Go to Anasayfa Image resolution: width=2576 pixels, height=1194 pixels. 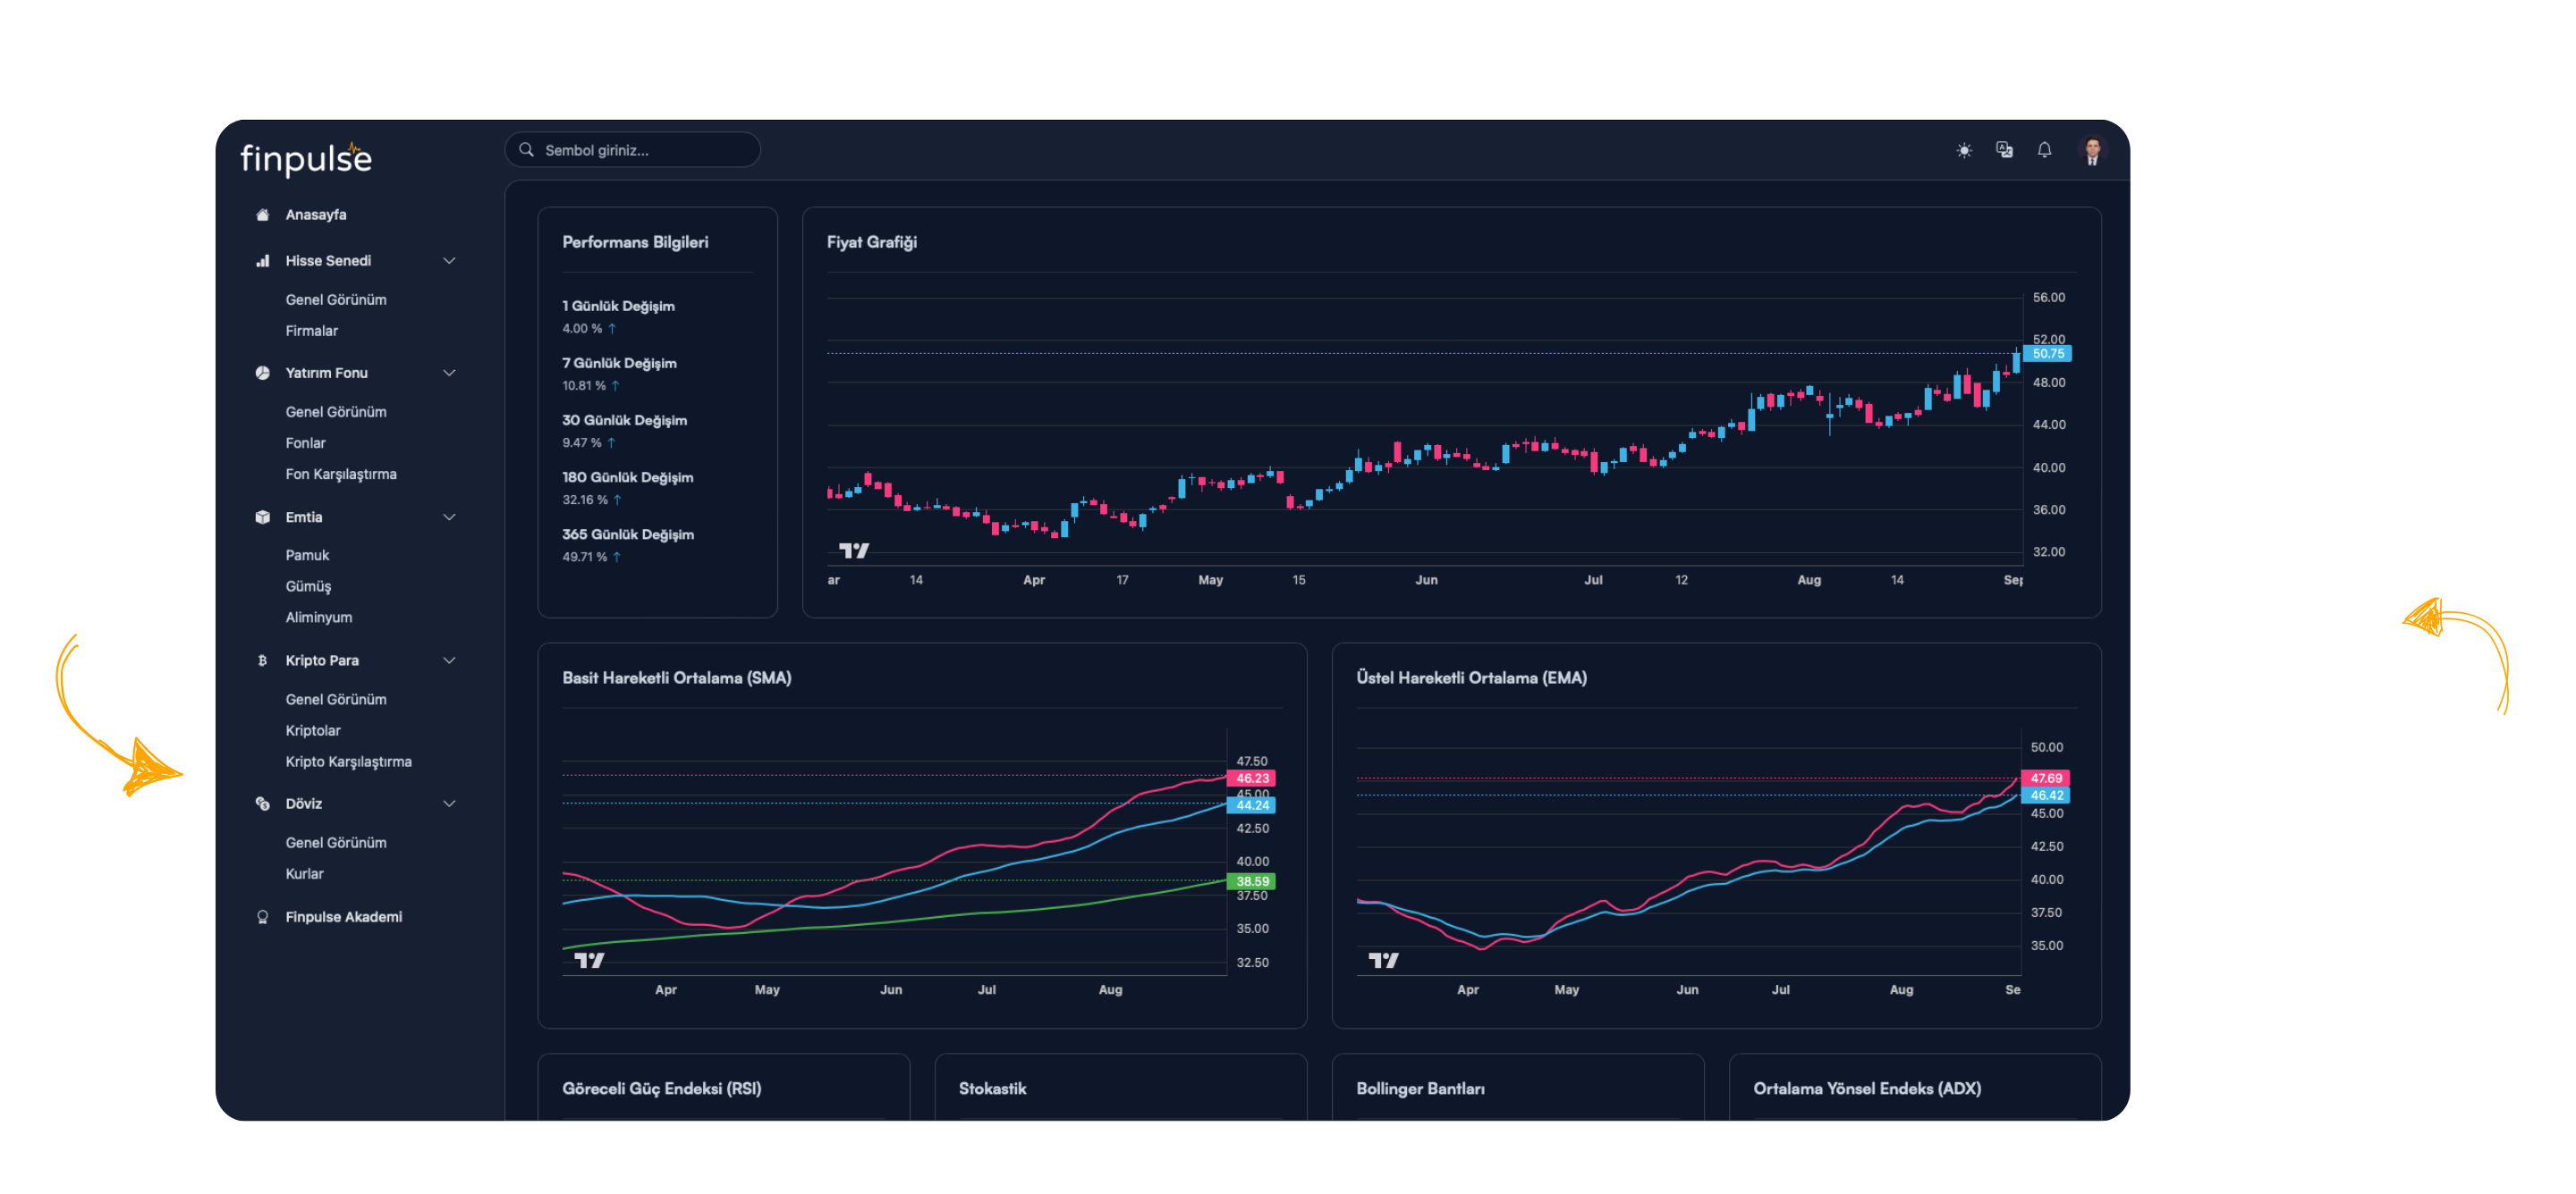(x=316, y=214)
